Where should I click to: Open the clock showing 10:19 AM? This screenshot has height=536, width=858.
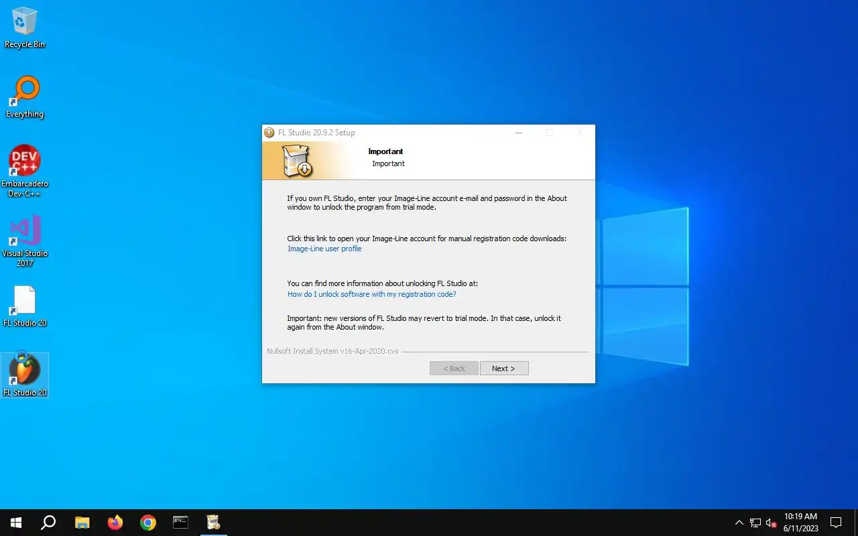800,523
